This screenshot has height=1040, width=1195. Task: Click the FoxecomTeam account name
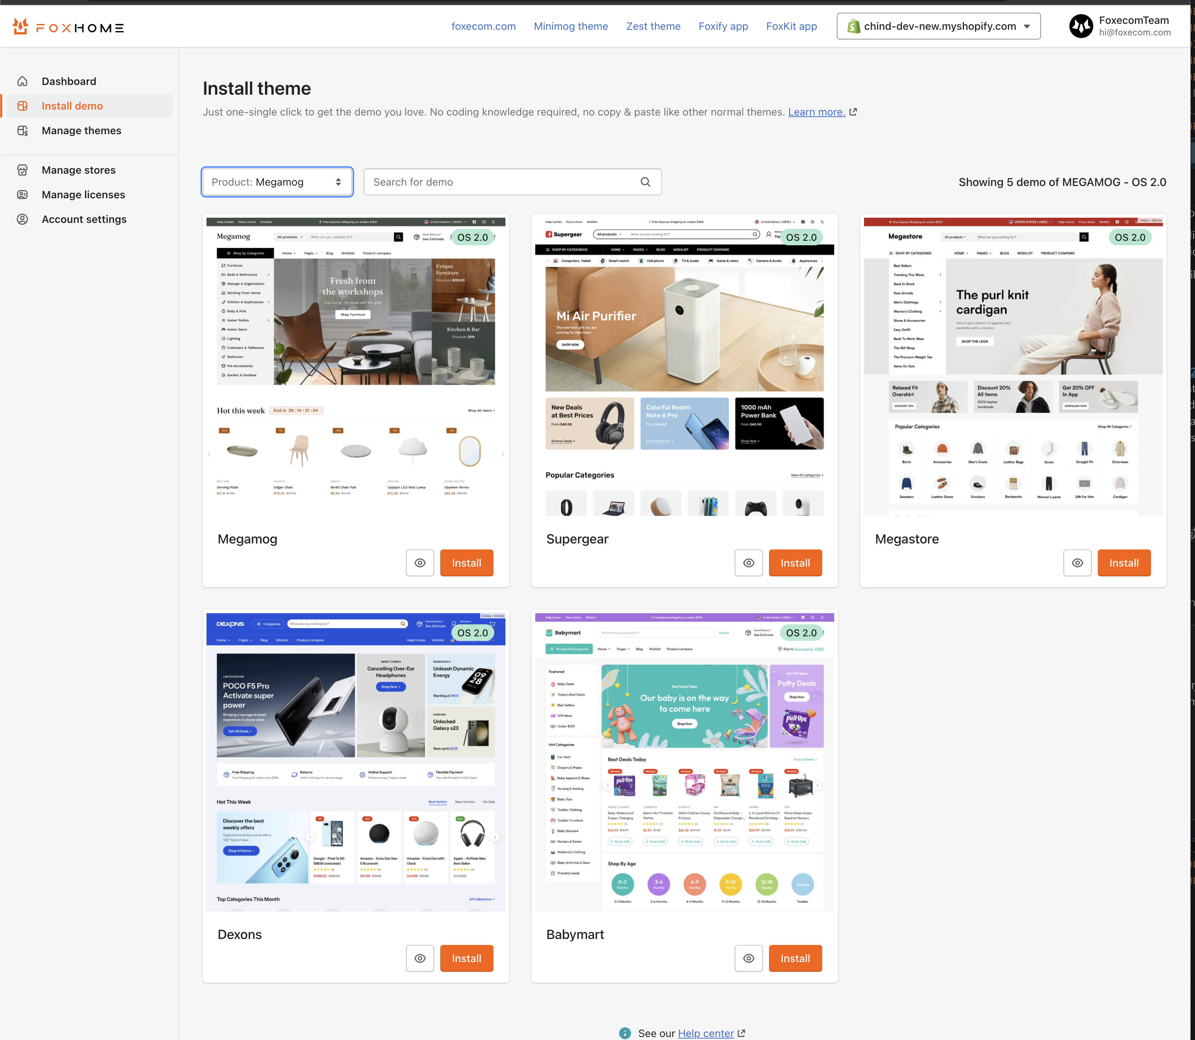[x=1133, y=20]
